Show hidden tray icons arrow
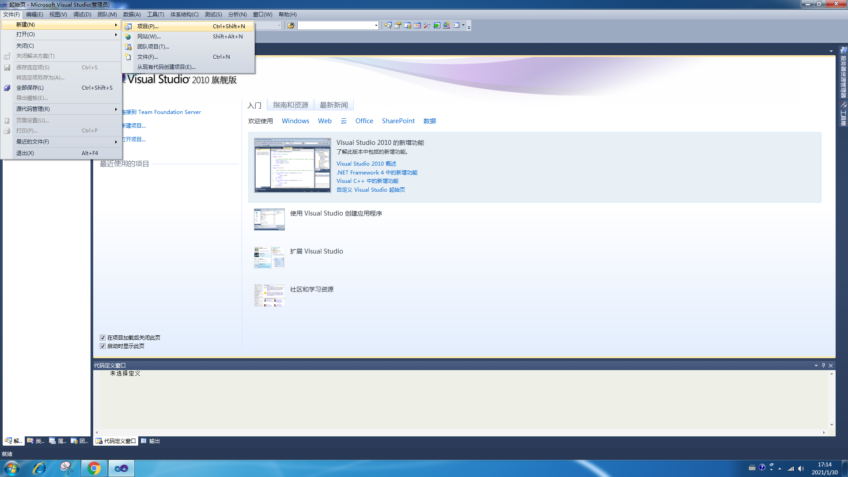This screenshot has height=477, width=848. pos(780,468)
